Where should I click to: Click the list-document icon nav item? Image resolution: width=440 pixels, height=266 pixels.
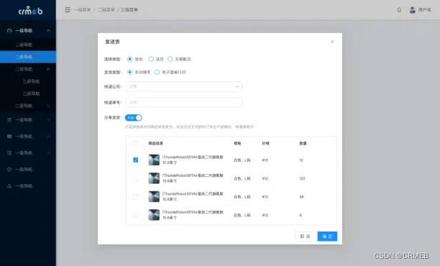(x=9, y=153)
